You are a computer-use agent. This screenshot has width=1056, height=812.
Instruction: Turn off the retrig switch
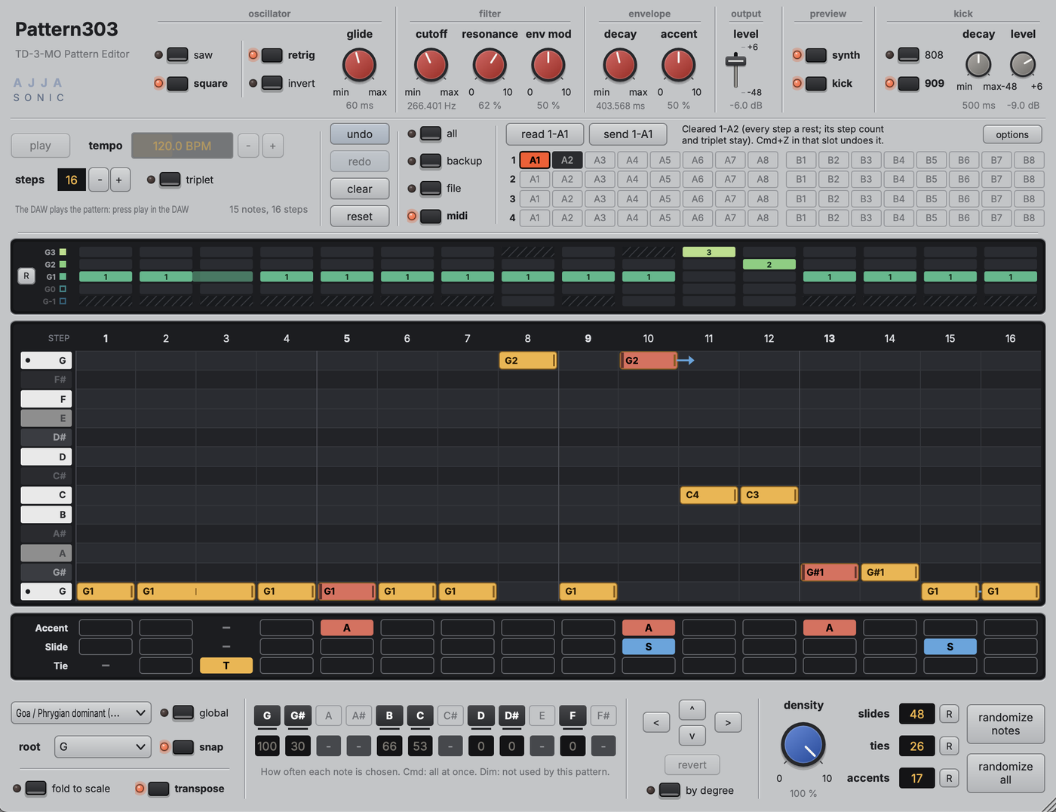point(272,55)
